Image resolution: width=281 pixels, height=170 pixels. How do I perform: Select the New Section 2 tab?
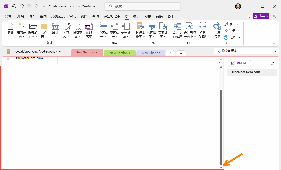(x=87, y=52)
